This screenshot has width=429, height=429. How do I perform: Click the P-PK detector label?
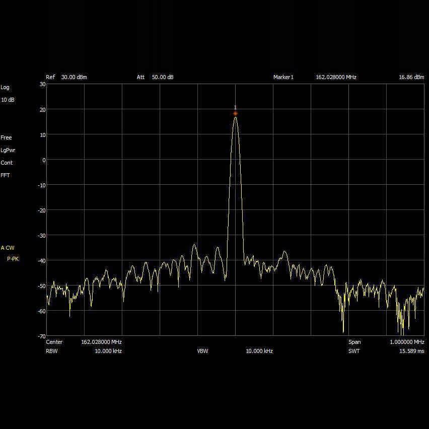click(13, 259)
